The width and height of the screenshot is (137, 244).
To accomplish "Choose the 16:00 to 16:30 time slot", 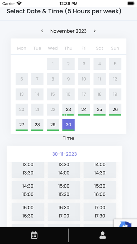I will pos(28,212).
